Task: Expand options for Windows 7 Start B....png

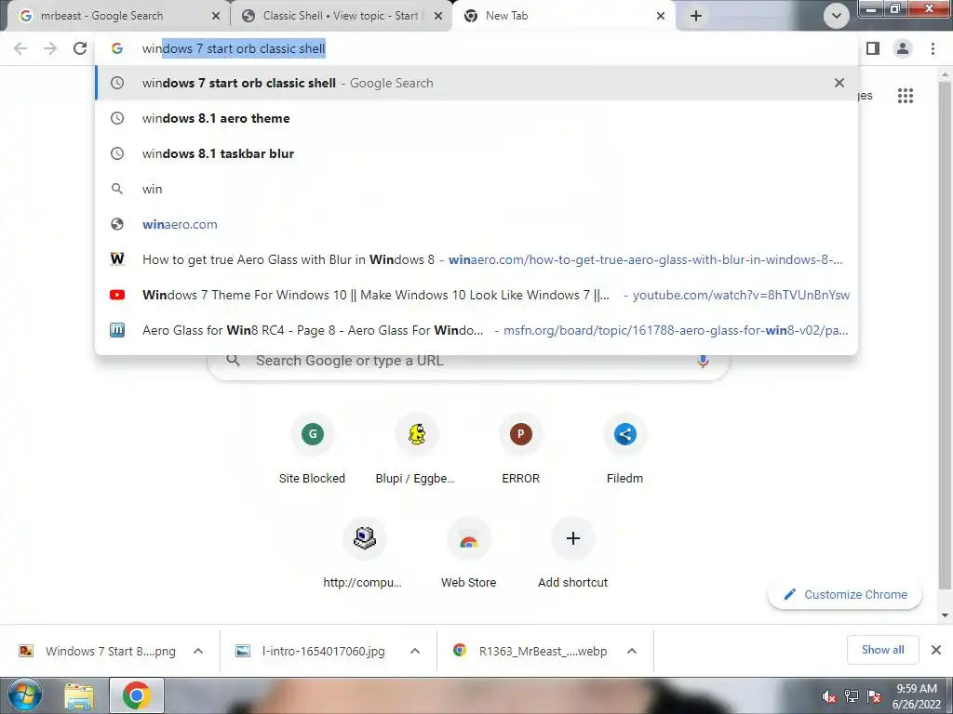Action: click(198, 651)
